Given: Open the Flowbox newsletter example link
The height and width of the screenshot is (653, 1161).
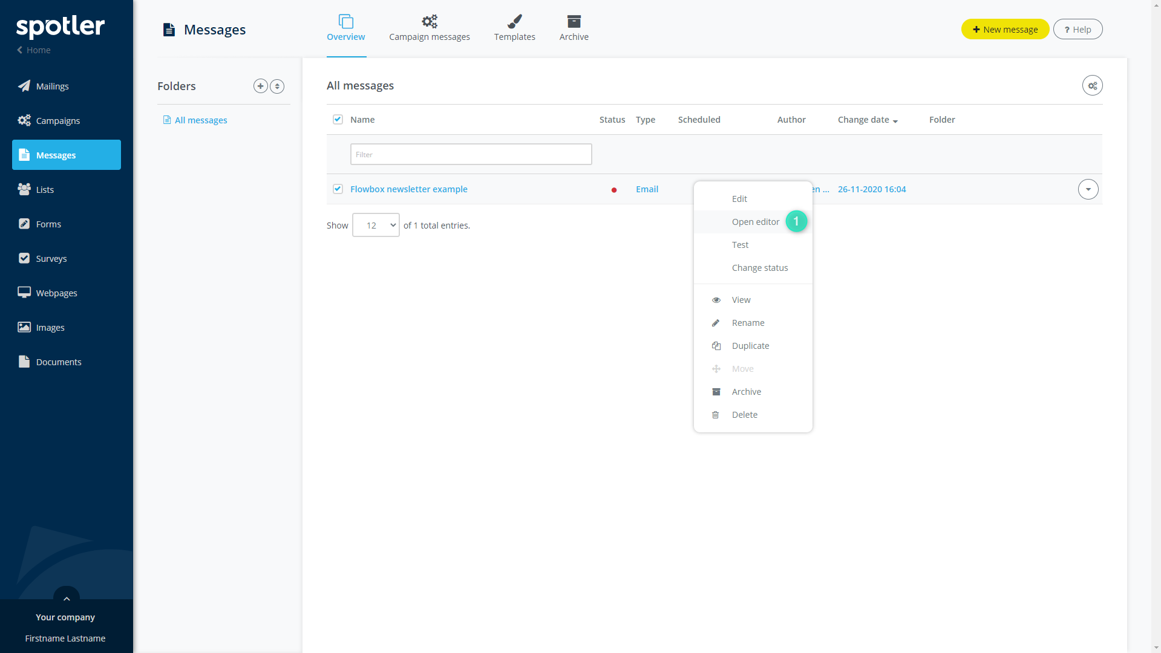Looking at the screenshot, I should pos(408,189).
